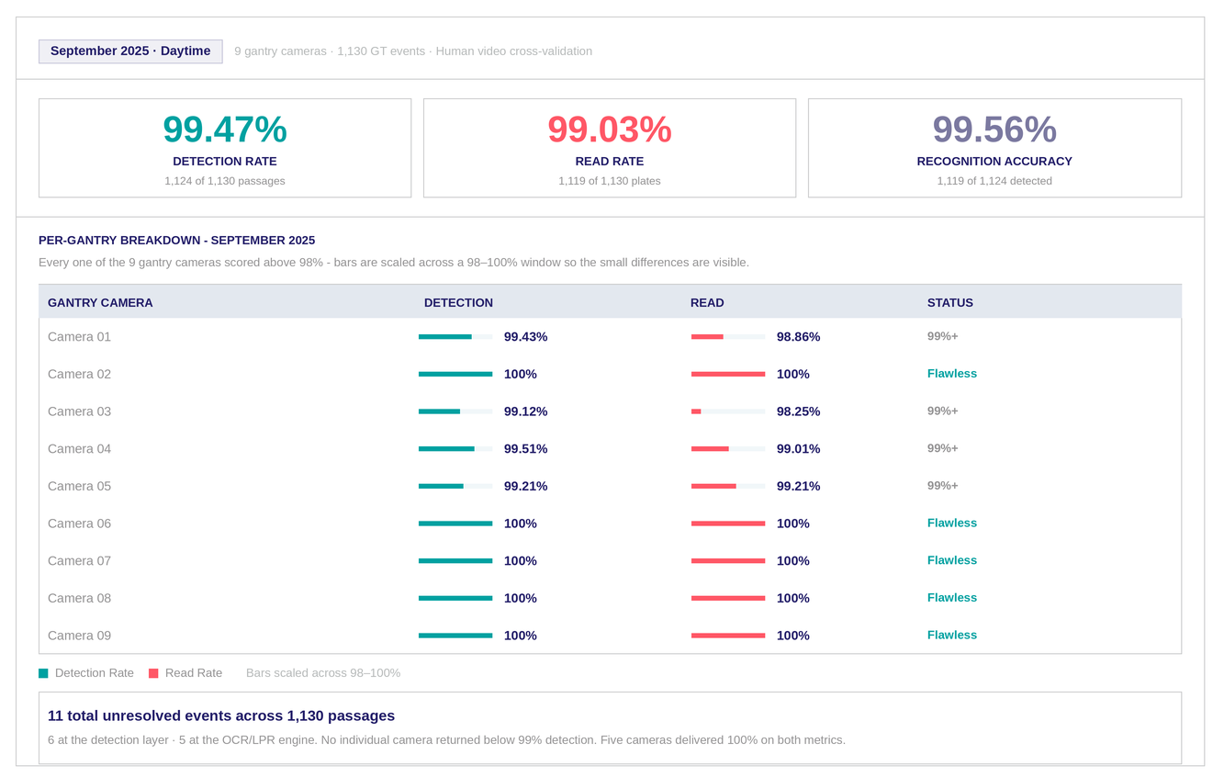Click Camera 08's Flawless status

[x=952, y=598]
